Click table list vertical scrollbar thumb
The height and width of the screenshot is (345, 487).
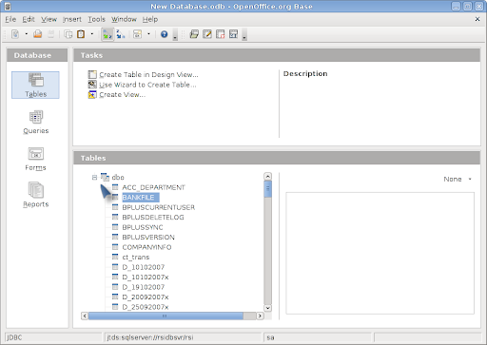(x=267, y=189)
